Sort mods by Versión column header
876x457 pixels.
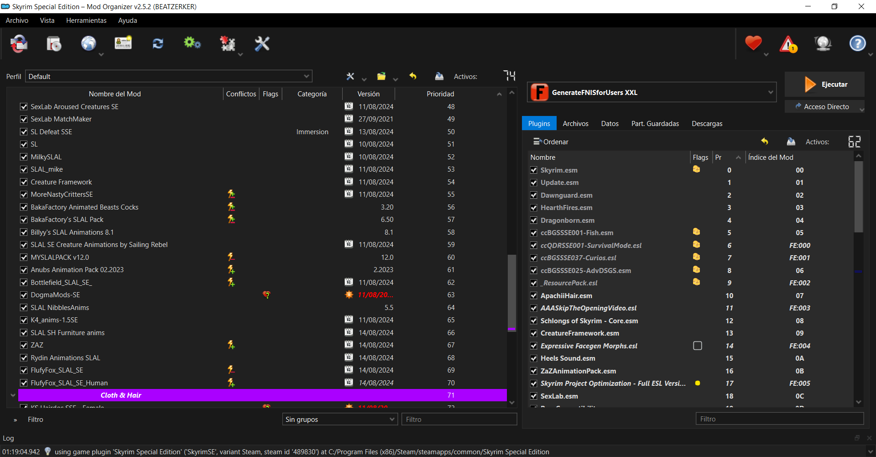pos(368,94)
